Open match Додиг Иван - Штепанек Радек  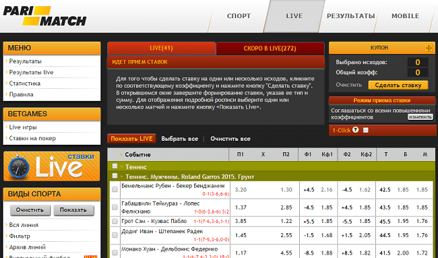click(162, 231)
